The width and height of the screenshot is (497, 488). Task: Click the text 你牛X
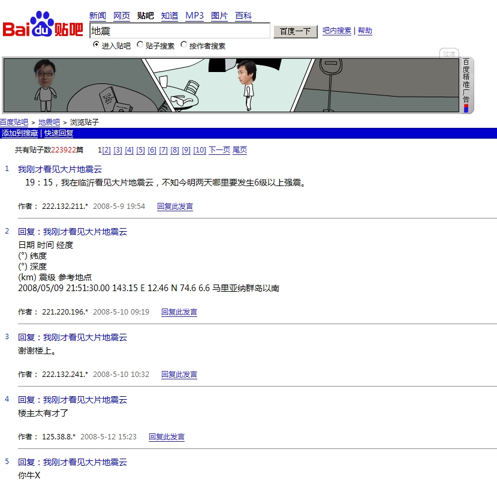coord(29,475)
